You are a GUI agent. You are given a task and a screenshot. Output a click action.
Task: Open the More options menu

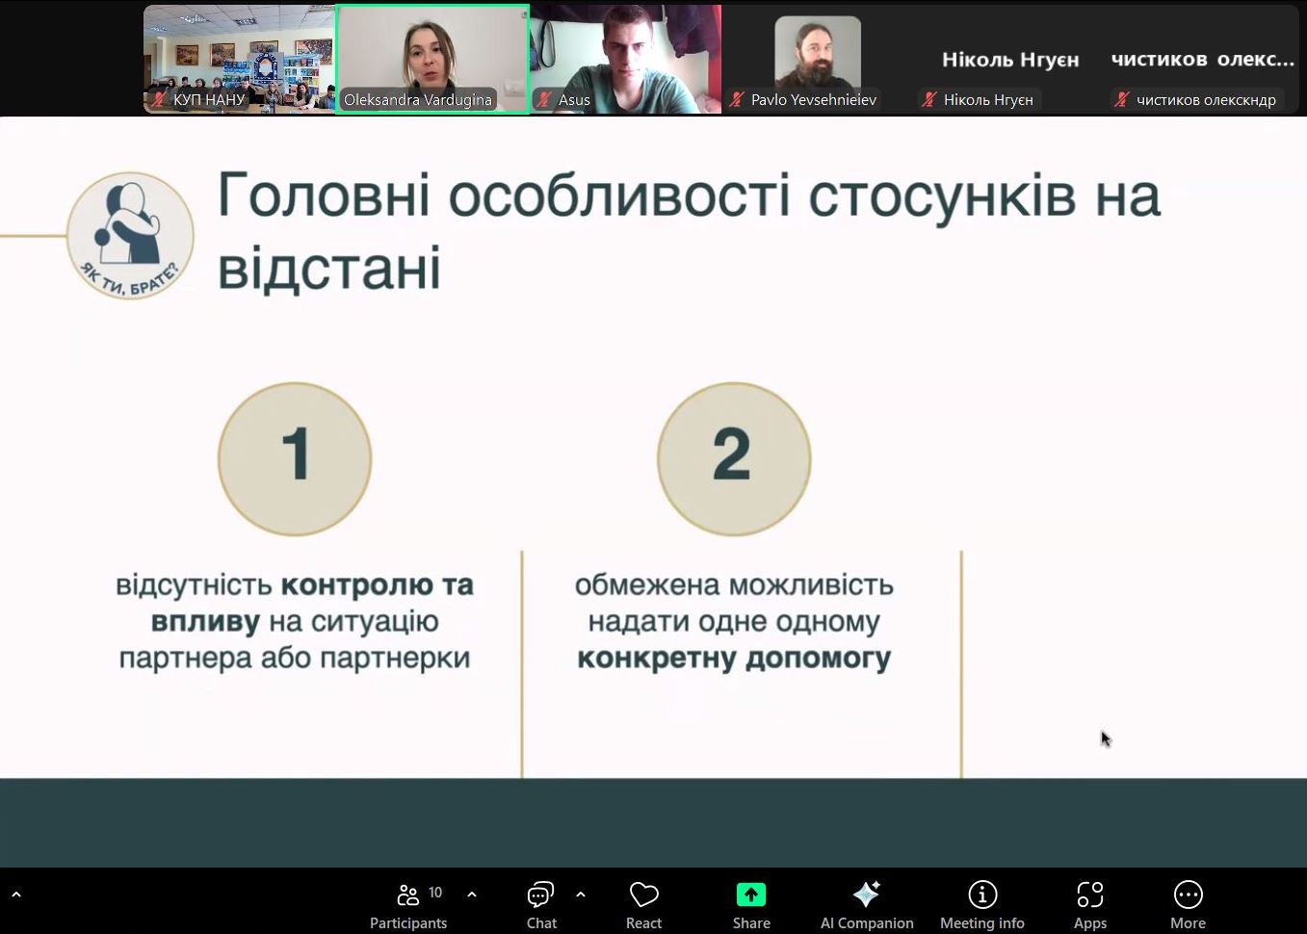tap(1188, 905)
